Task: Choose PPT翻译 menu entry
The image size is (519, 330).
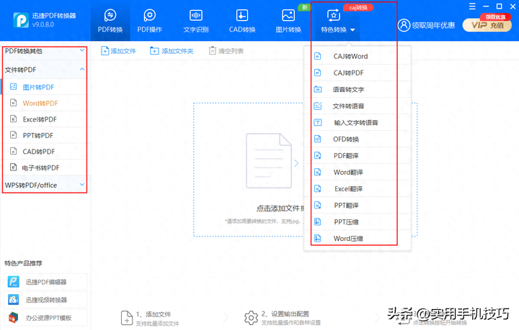Action: 357,205
